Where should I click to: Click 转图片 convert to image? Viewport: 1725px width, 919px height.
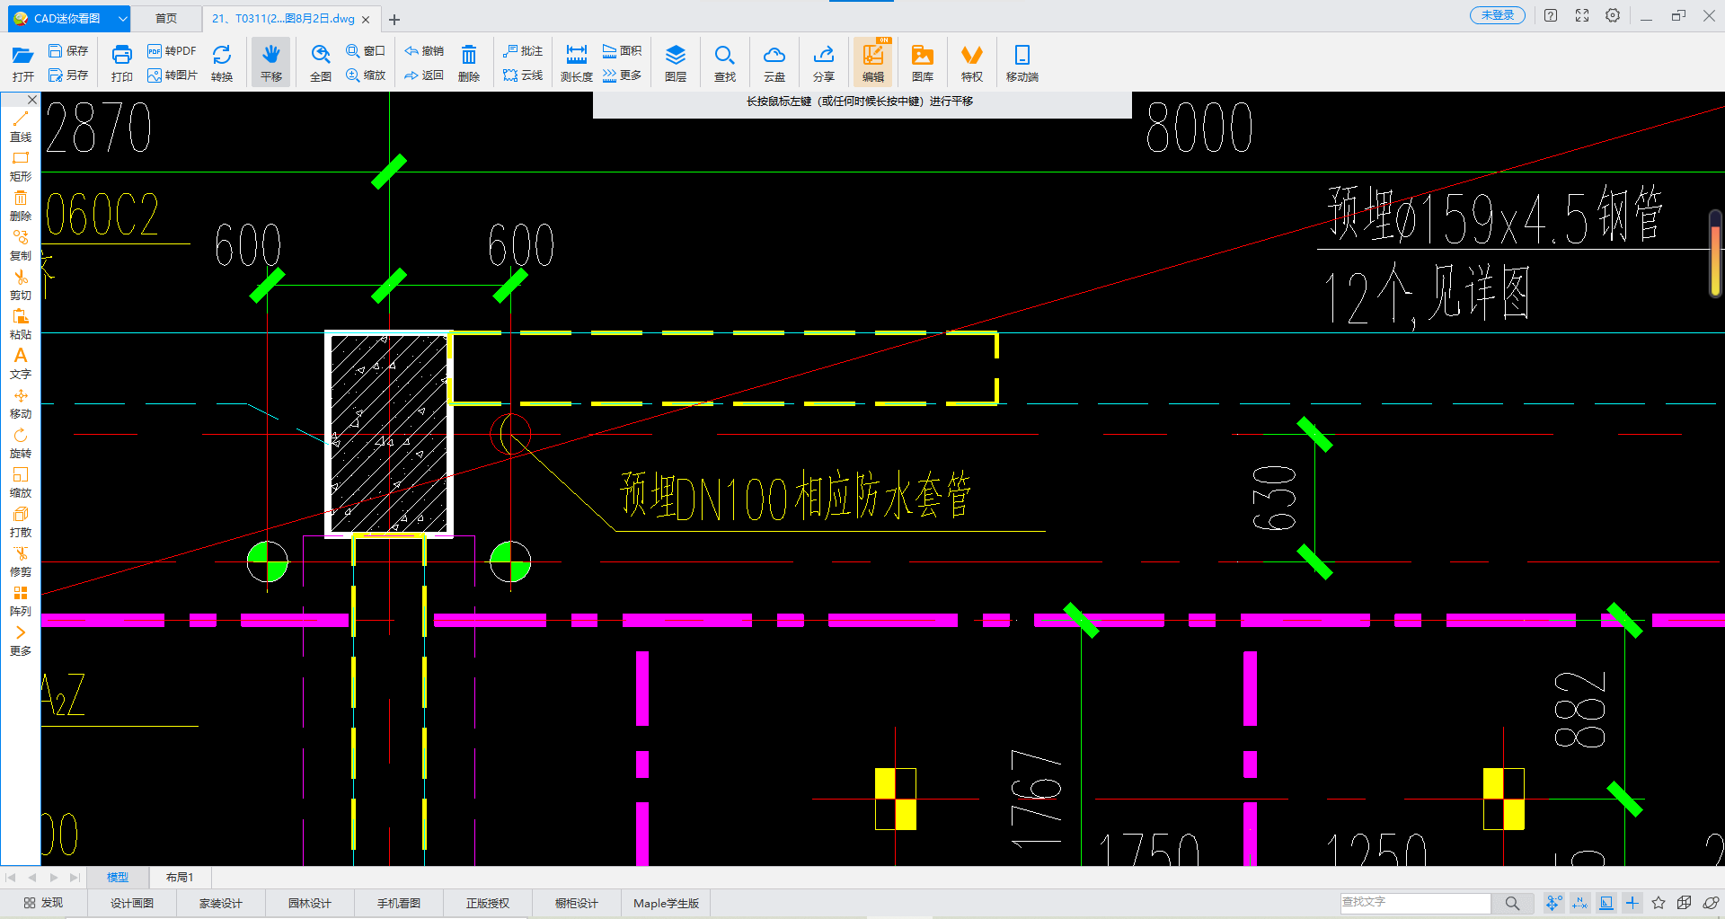(x=172, y=75)
